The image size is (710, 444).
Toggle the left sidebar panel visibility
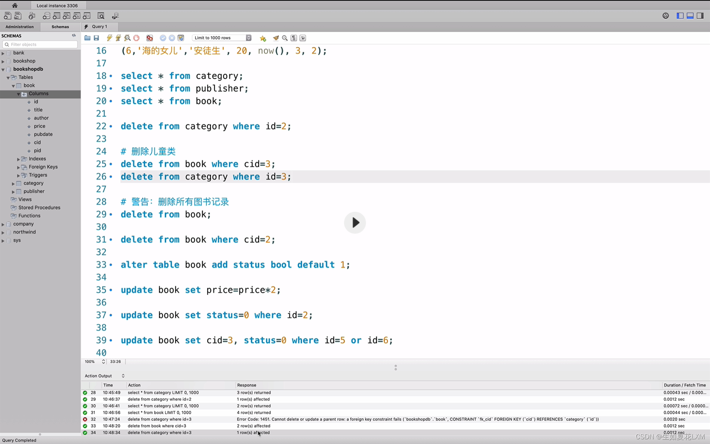(x=680, y=16)
